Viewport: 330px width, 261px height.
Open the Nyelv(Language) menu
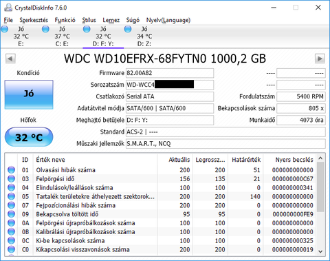point(168,20)
